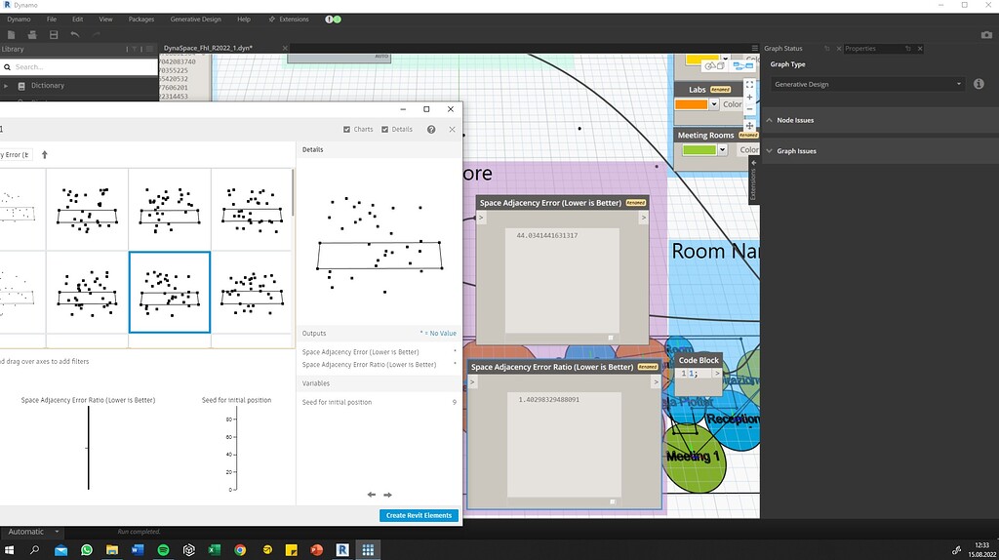Click the Save icon in Dynamo toolbar
The height and width of the screenshot is (560, 999).
pyautogui.click(x=54, y=34)
